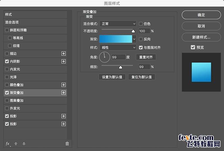Uncheck 与图层对齐 align with layer
This screenshot has width=224, height=151.
pos(141,47)
